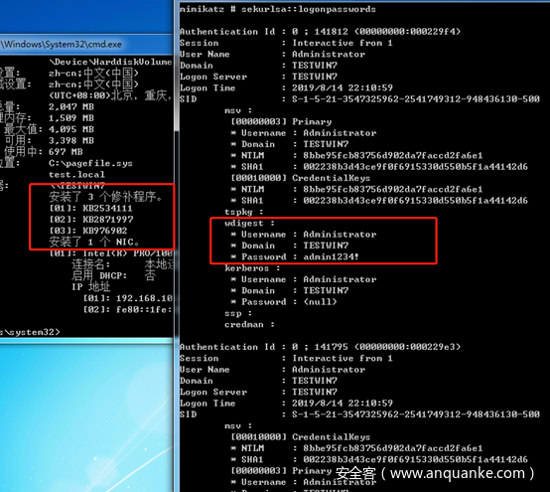Select the '192.168.10' IP address entry
Image resolution: width=550 pixels, height=492 pixels.
pyautogui.click(x=128, y=298)
